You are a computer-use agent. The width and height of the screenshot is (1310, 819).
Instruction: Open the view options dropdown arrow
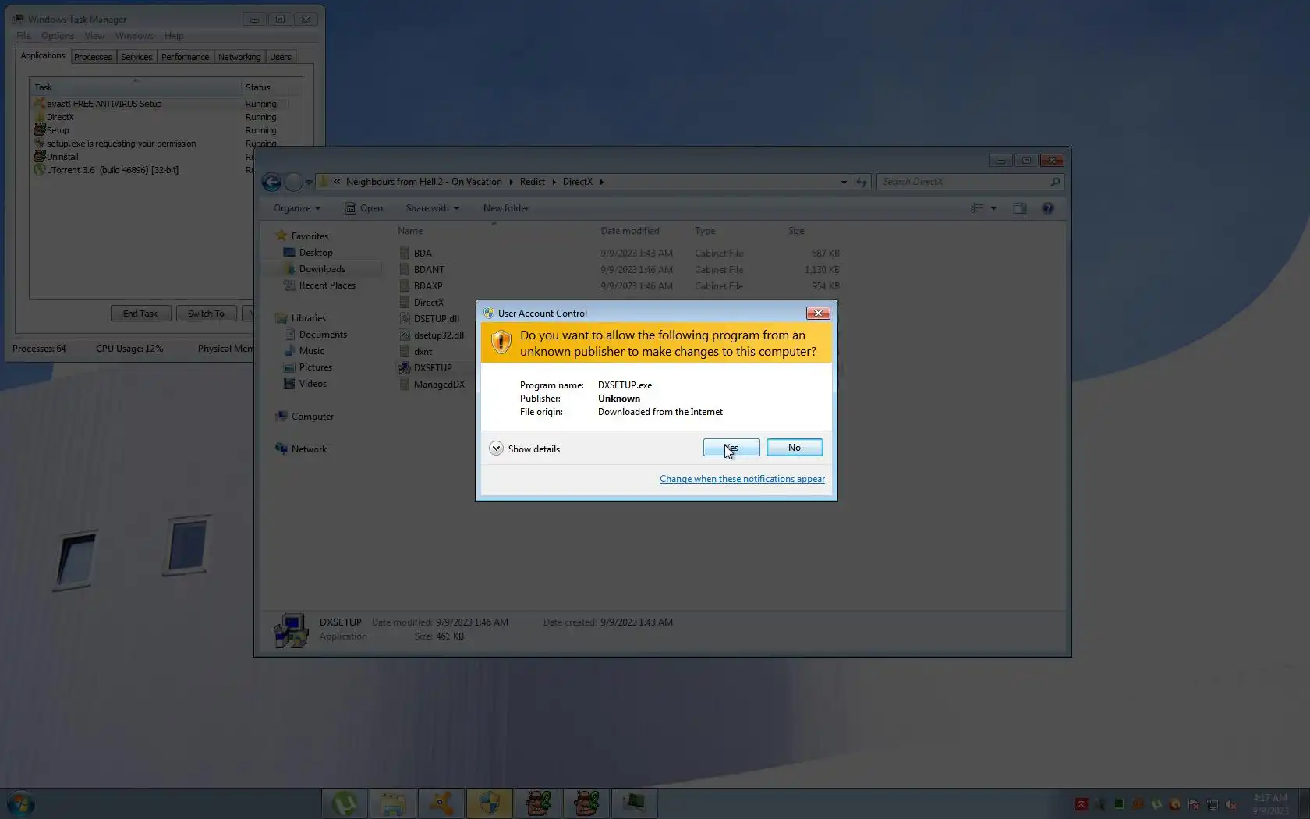(993, 208)
